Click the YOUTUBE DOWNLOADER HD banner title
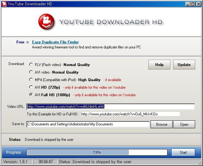Screen dimensions: 203x166 (x=111, y=22)
